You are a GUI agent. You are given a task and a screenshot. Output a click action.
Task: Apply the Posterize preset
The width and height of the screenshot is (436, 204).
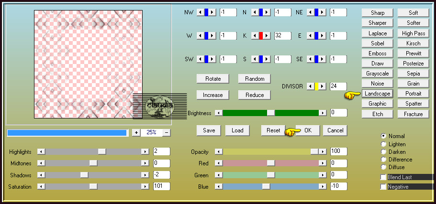point(413,64)
